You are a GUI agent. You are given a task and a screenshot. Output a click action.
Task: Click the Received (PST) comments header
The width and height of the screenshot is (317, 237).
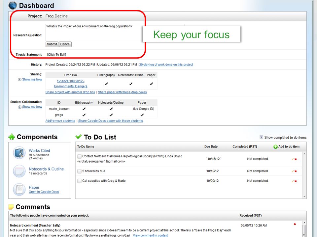[251, 215]
